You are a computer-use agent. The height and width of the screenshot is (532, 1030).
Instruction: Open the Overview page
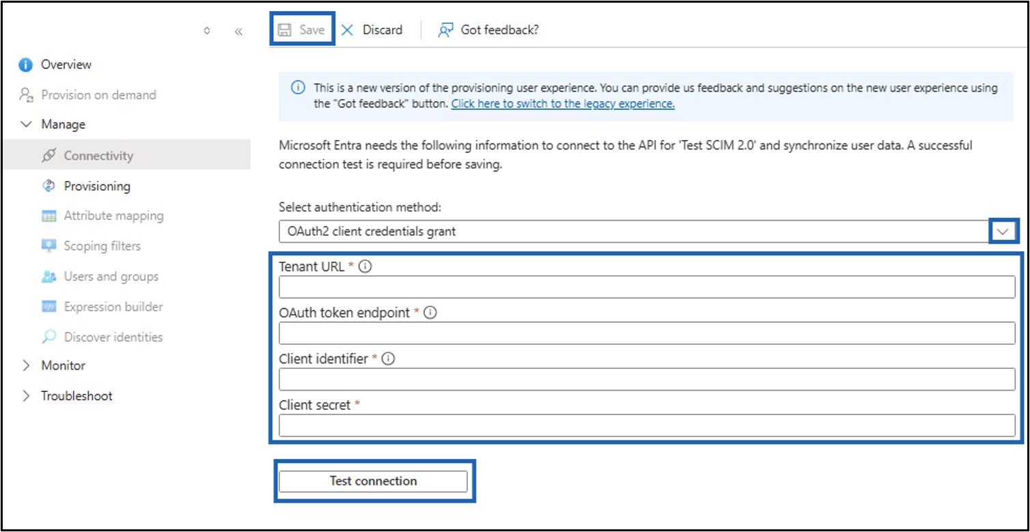[66, 65]
